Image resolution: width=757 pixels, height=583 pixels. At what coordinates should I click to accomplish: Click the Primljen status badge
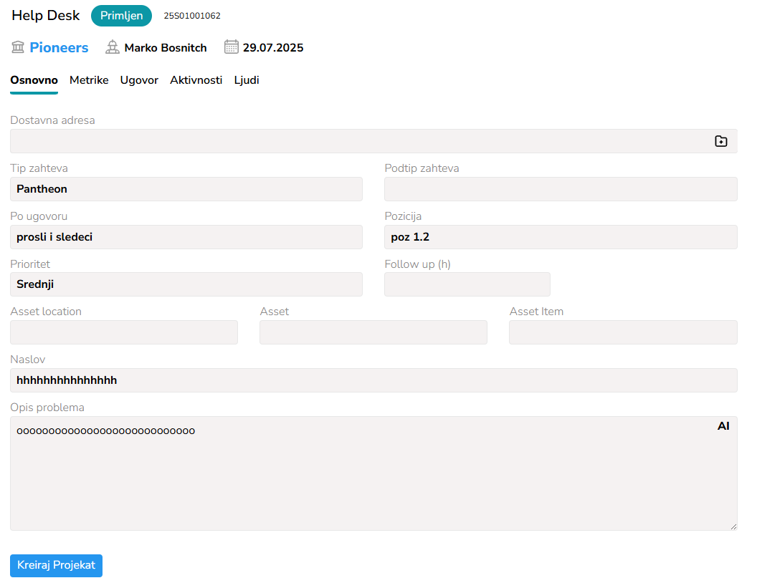121,16
